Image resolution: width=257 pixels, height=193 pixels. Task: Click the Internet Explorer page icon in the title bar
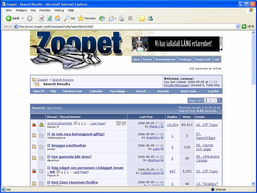tap(3, 4)
